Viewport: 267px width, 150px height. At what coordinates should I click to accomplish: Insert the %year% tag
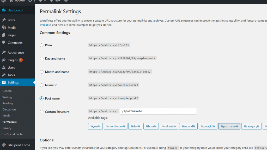[x=95, y=126]
